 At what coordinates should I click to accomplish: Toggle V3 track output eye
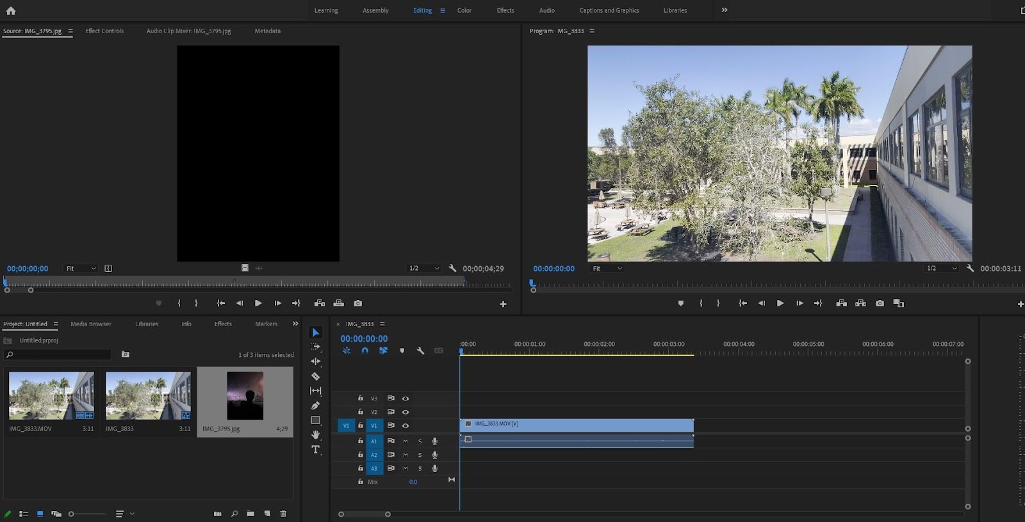click(x=406, y=399)
